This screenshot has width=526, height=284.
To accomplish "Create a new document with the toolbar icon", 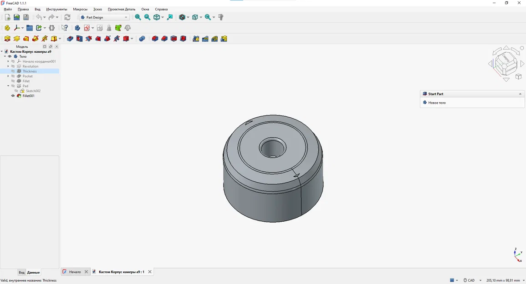I will (7, 17).
